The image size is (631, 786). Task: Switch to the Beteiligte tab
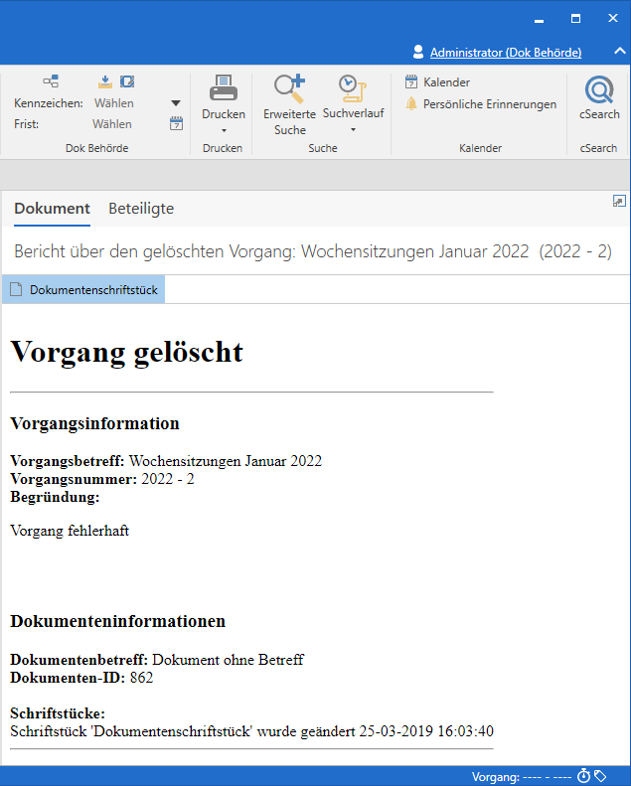141,209
